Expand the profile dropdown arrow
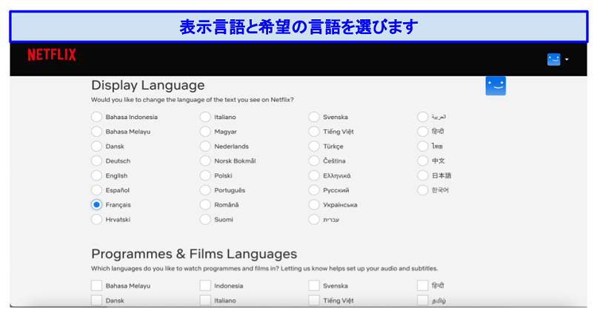Image resolution: width=597 pixels, height=335 pixels. click(567, 59)
